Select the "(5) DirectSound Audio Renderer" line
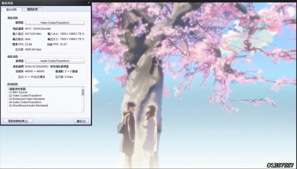 (28, 106)
